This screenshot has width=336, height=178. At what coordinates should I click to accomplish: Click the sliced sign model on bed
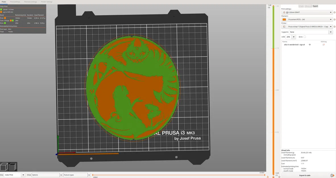point(132,88)
